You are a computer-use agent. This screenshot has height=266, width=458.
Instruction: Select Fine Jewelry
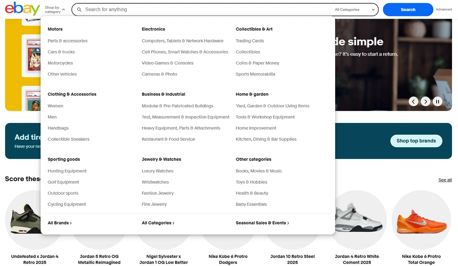click(154, 204)
